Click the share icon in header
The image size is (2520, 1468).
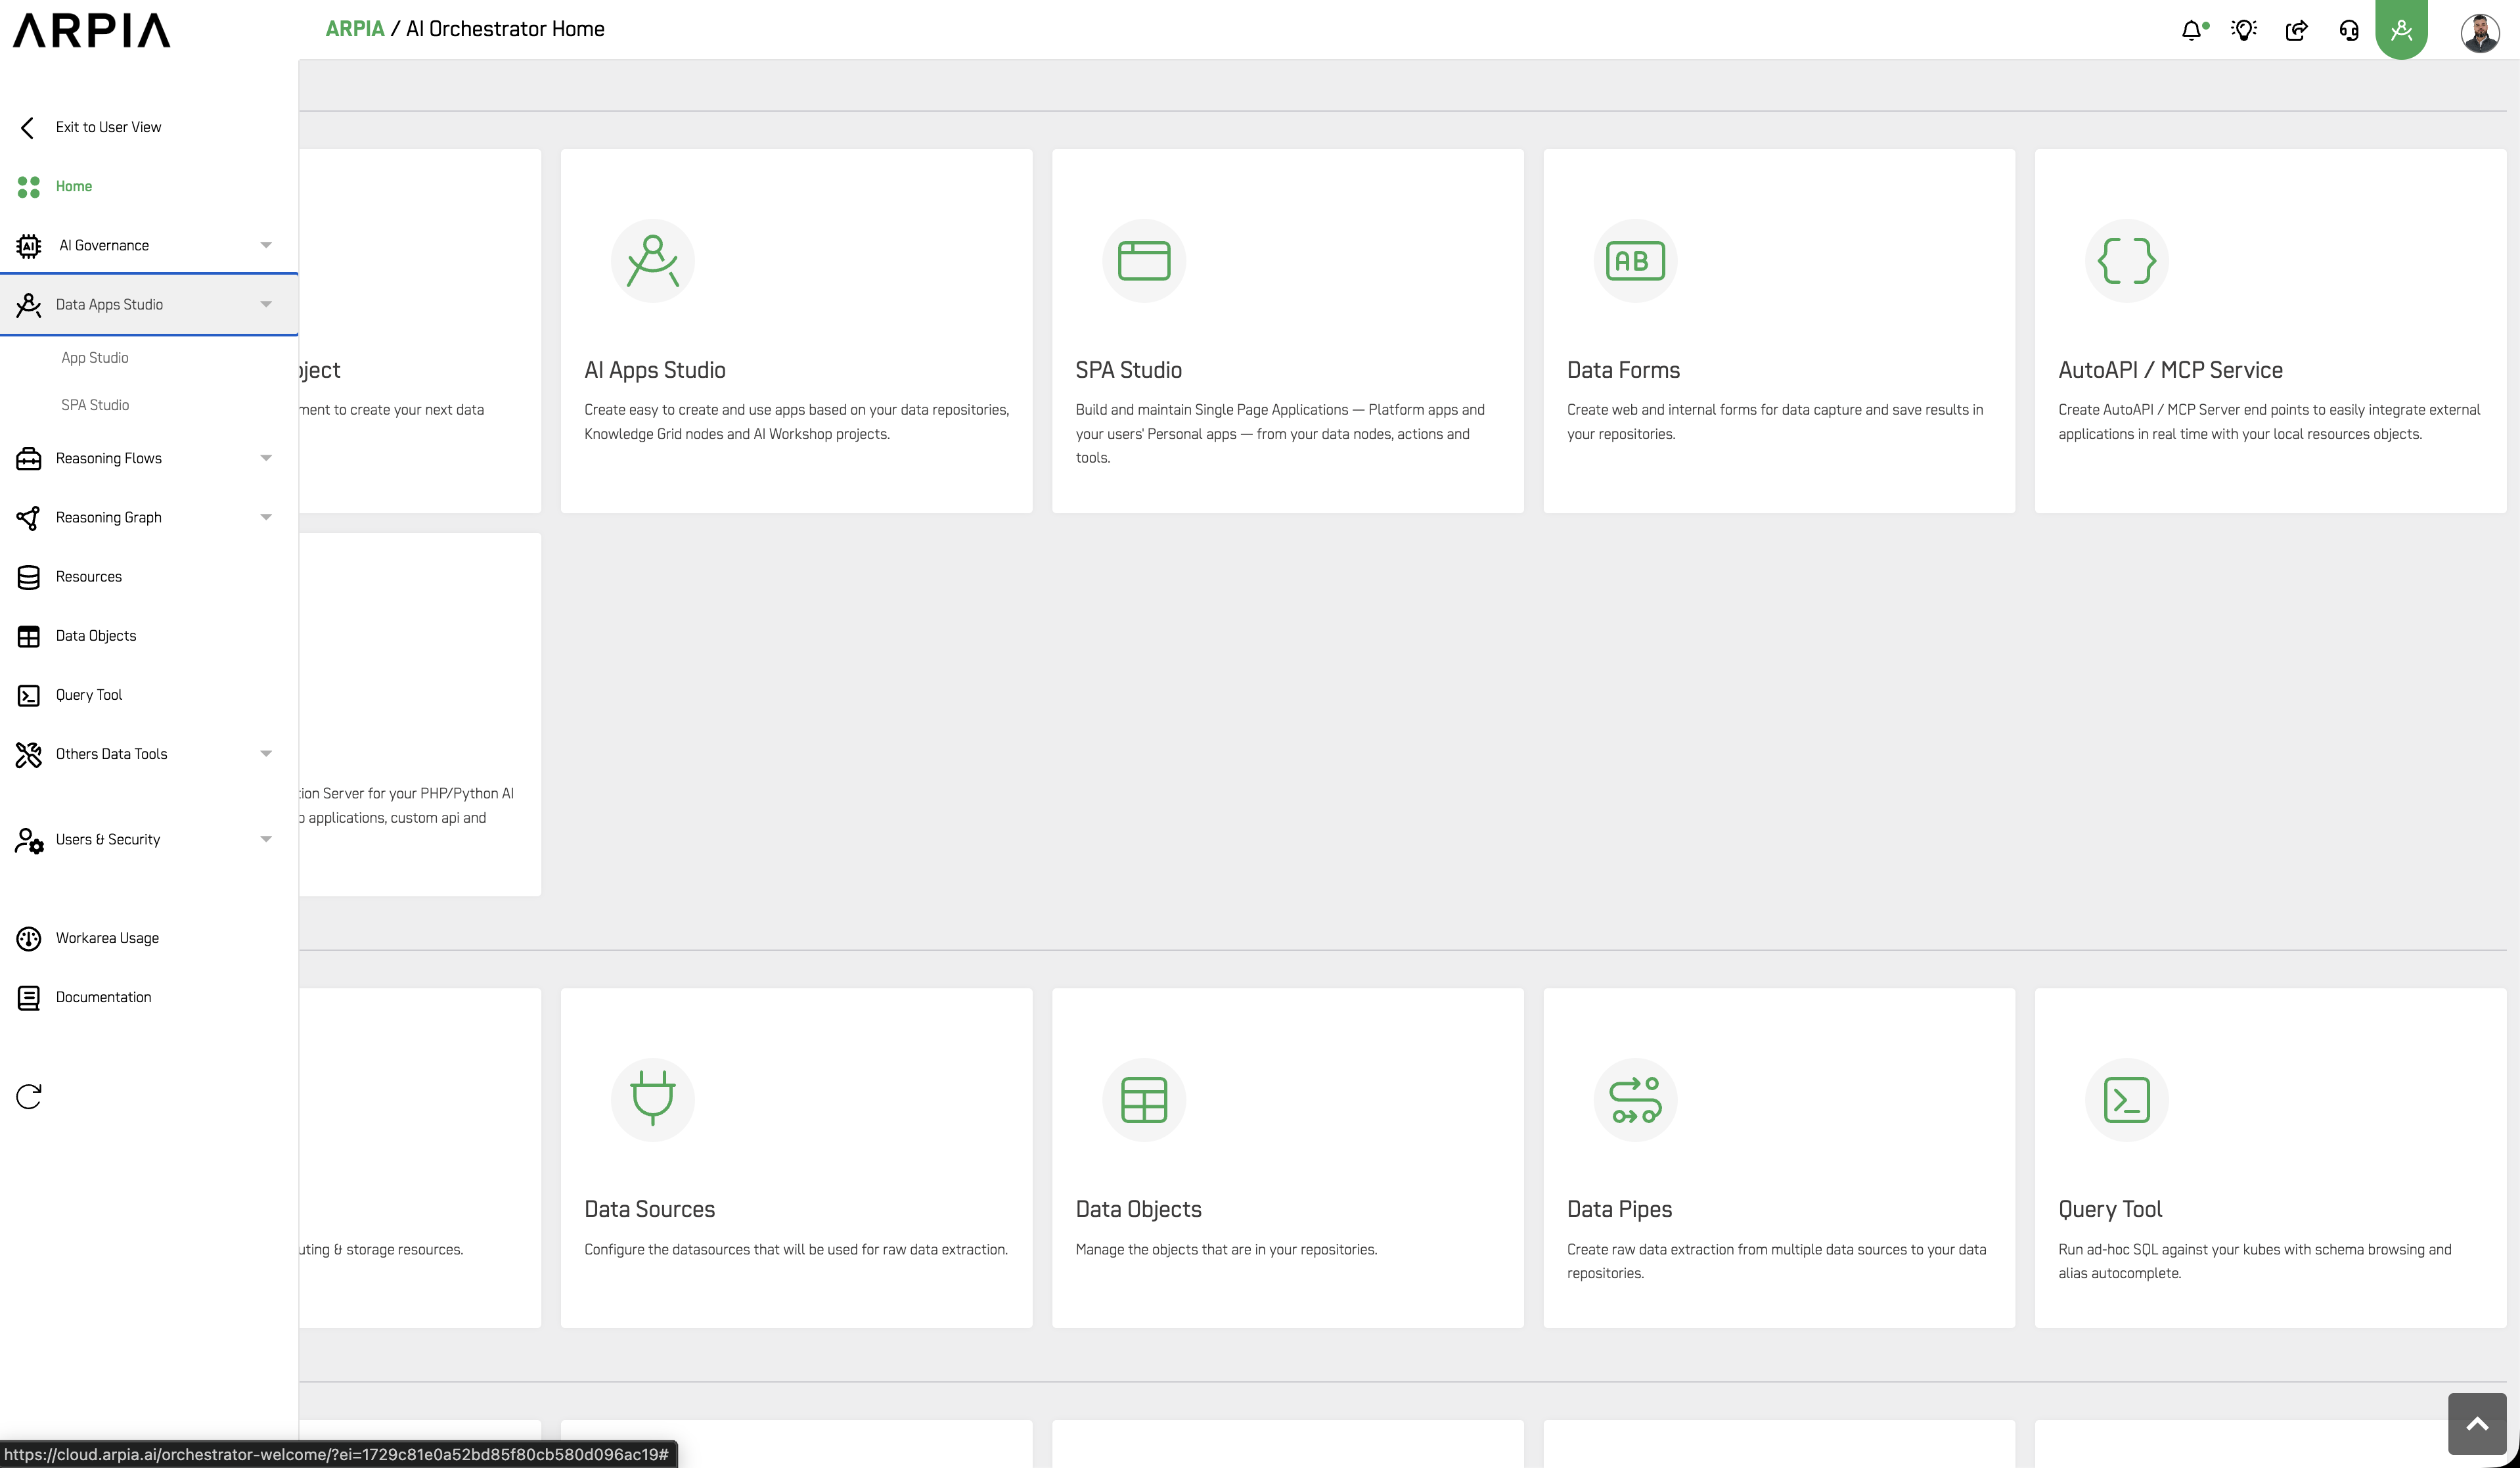2297,30
